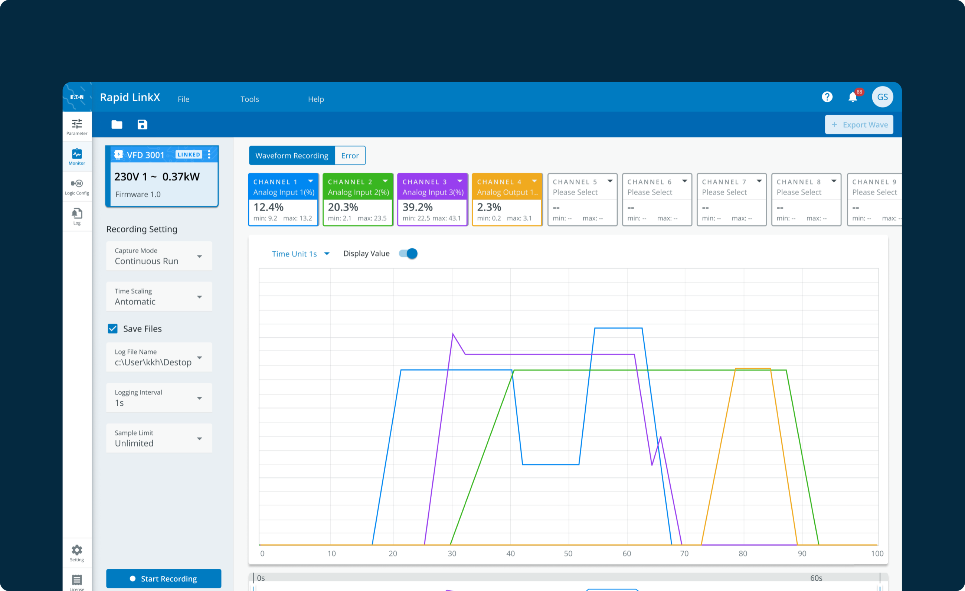The image size is (965, 591).
Task: Click the Channel 1 value 12.4%
Action: 268,207
